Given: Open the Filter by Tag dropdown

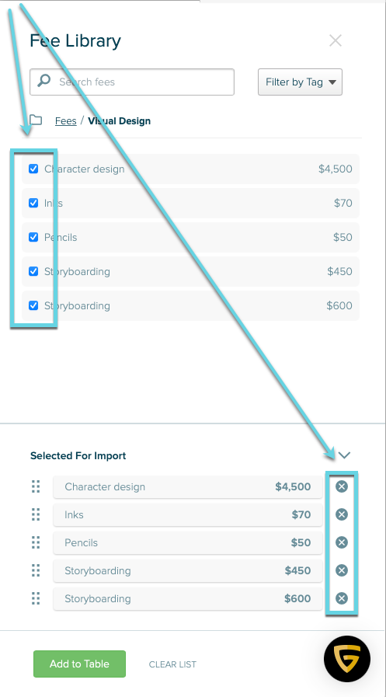Looking at the screenshot, I should coord(300,82).
